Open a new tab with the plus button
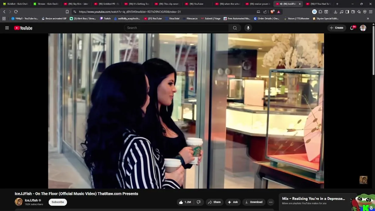This screenshot has height=211, width=375. point(337,4)
